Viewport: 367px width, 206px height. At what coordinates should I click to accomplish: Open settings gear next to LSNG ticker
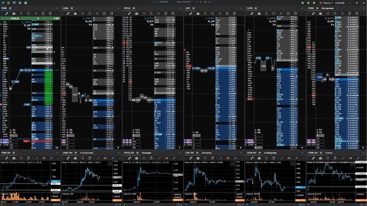72,8
